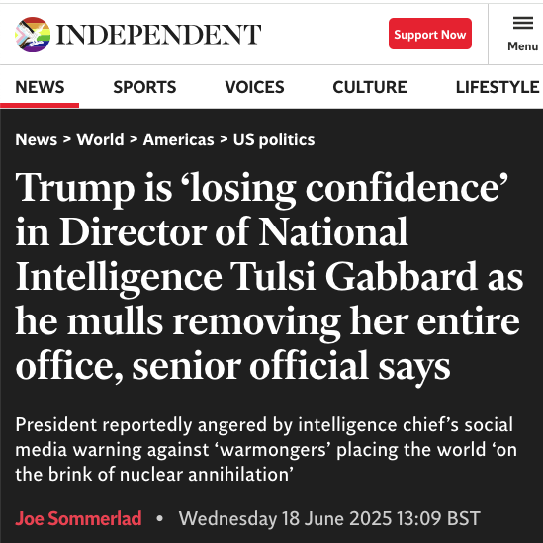Click the Wednesday 18 June 2025 timestamp
Viewport: 543px width, 543px height.
pyautogui.click(x=329, y=518)
